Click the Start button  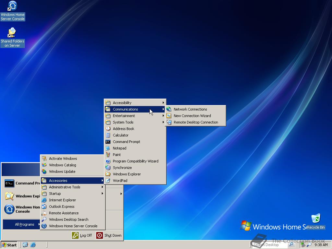click(x=9, y=245)
